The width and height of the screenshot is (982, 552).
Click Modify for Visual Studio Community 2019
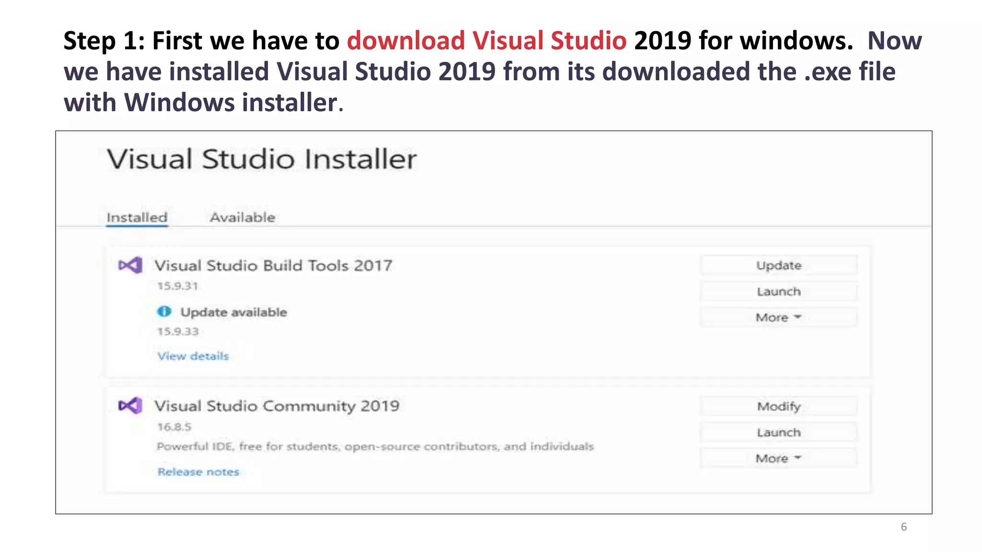click(x=778, y=406)
